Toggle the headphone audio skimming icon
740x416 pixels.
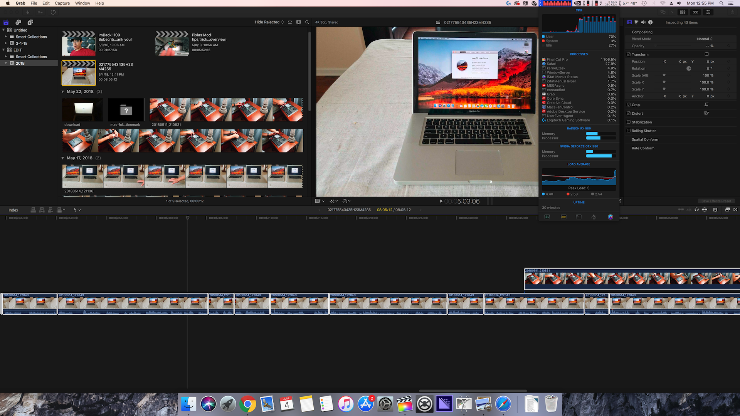696,210
